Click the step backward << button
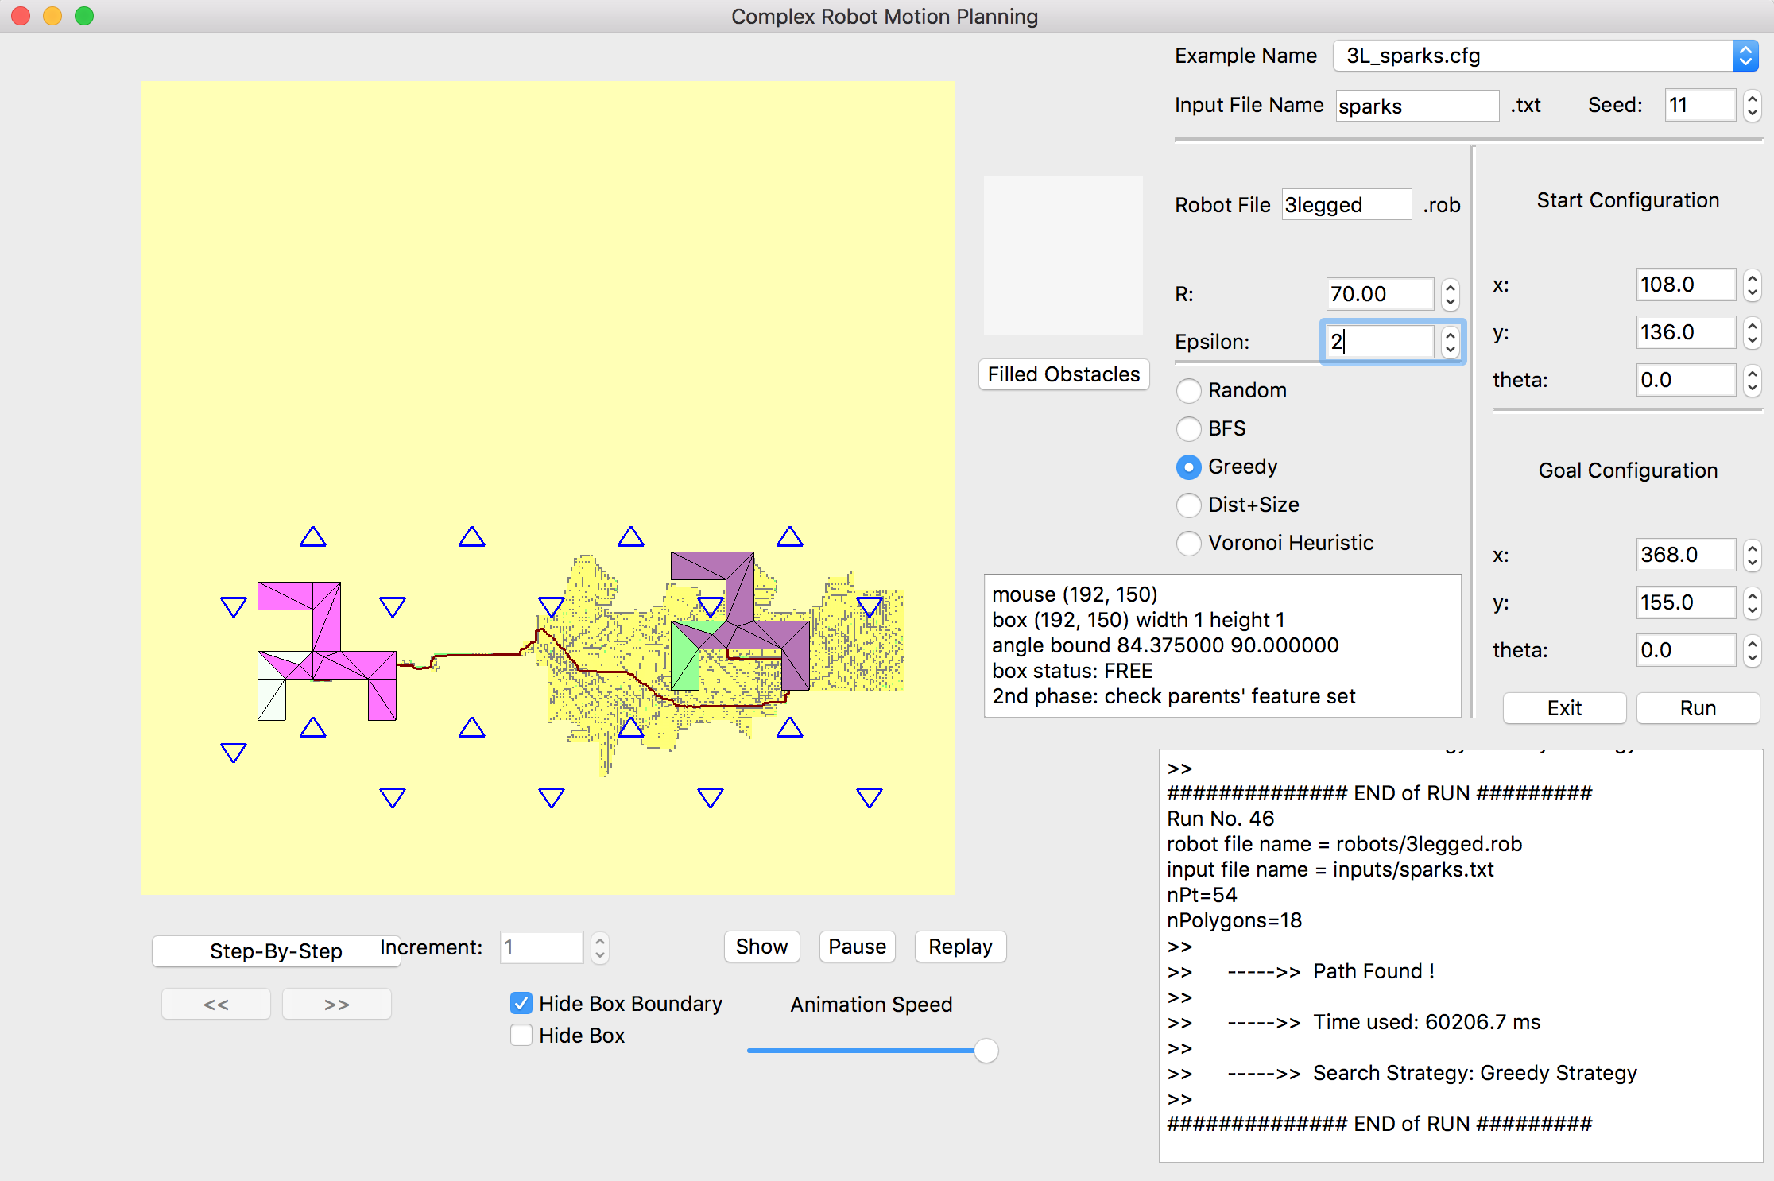Image resolution: width=1774 pixels, height=1181 pixels. [x=215, y=1005]
